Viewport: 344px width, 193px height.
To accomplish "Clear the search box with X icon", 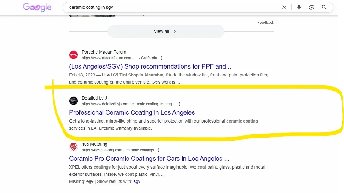I will pos(284,7).
